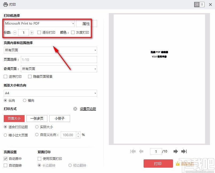Switch to the 一张多页 tab
The width and height of the screenshot is (215, 173).
[37, 118]
